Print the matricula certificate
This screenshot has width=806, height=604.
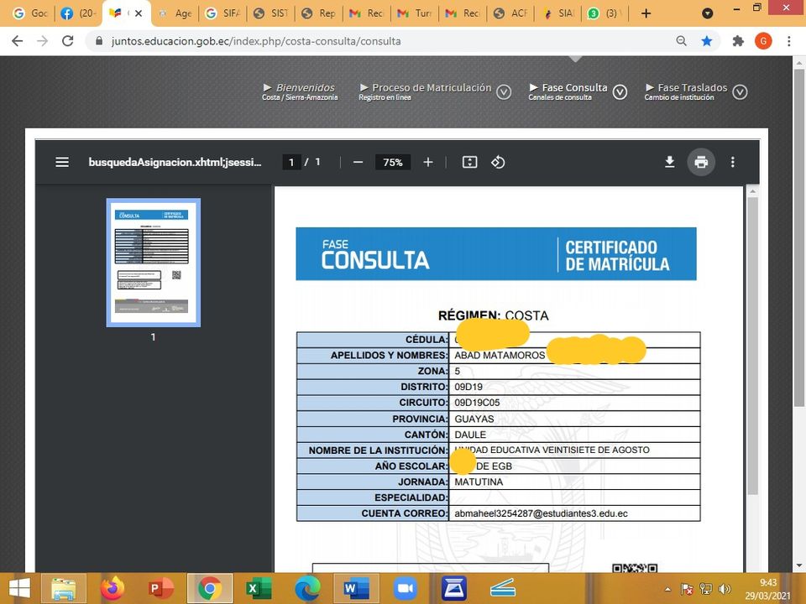click(701, 162)
